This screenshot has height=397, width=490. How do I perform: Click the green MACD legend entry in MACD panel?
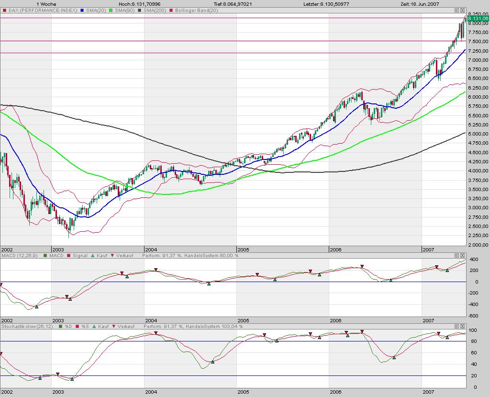click(54, 256)
